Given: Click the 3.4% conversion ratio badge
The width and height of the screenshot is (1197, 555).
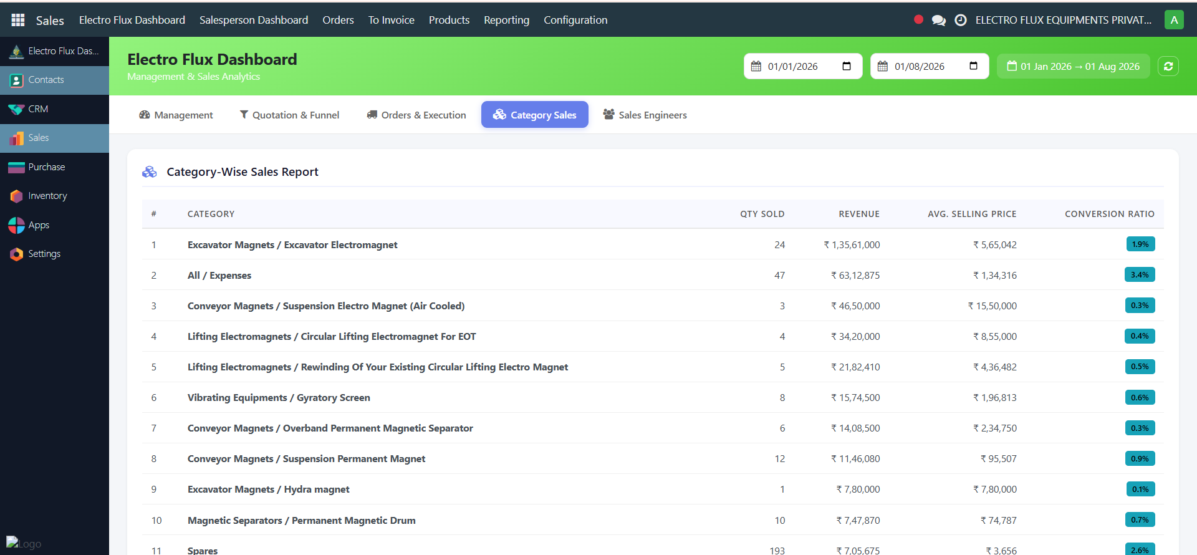Looking at the screenshot, I should pos(1140,275).
